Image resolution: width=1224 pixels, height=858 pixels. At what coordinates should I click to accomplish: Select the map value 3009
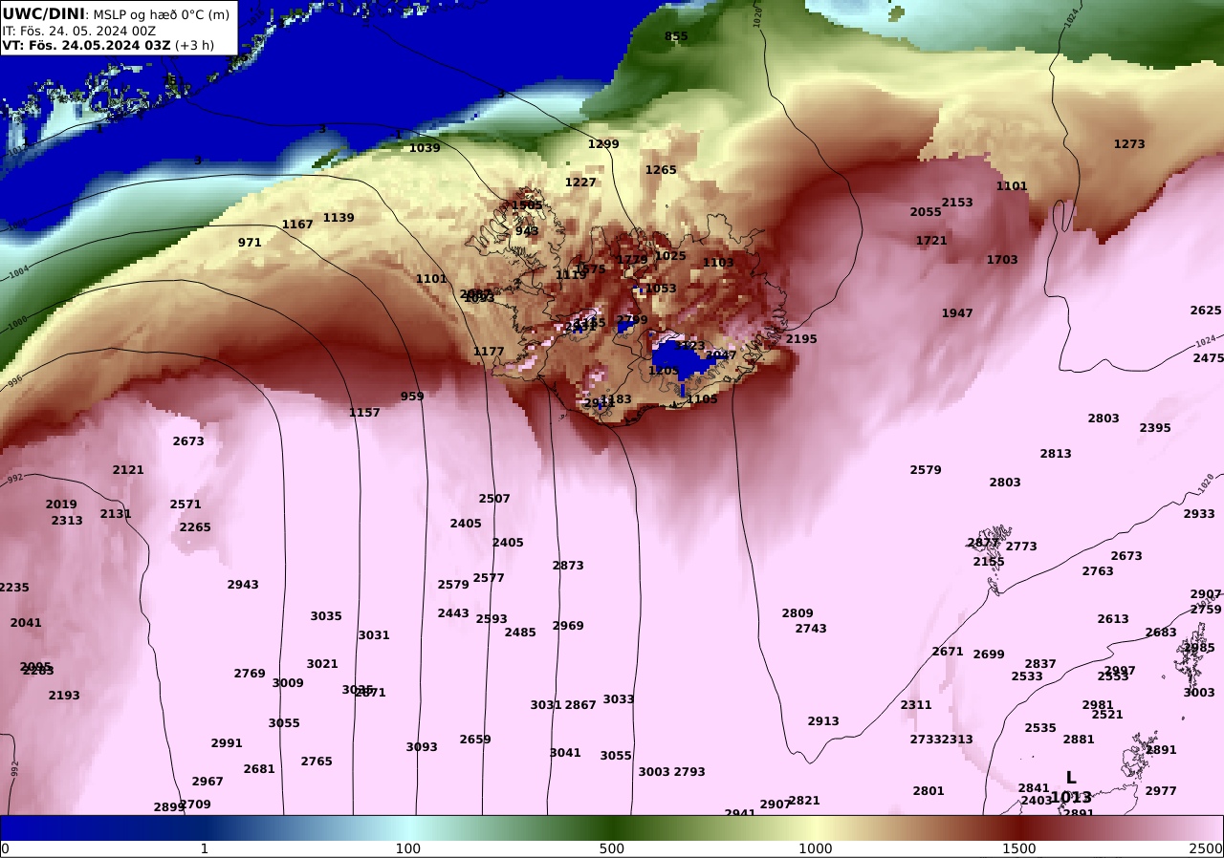click(x=288, y=683)
